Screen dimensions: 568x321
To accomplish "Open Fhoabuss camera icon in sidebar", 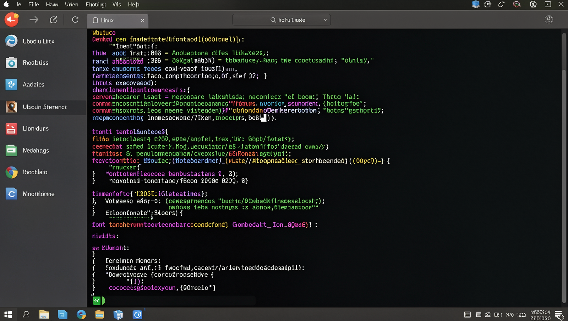I will (11, 63).
